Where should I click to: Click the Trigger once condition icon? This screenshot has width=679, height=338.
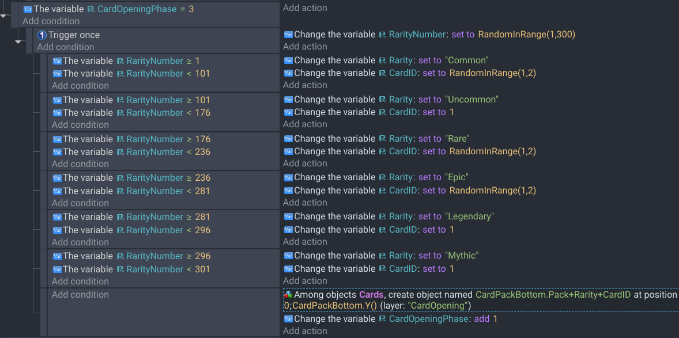pos(43,35)
